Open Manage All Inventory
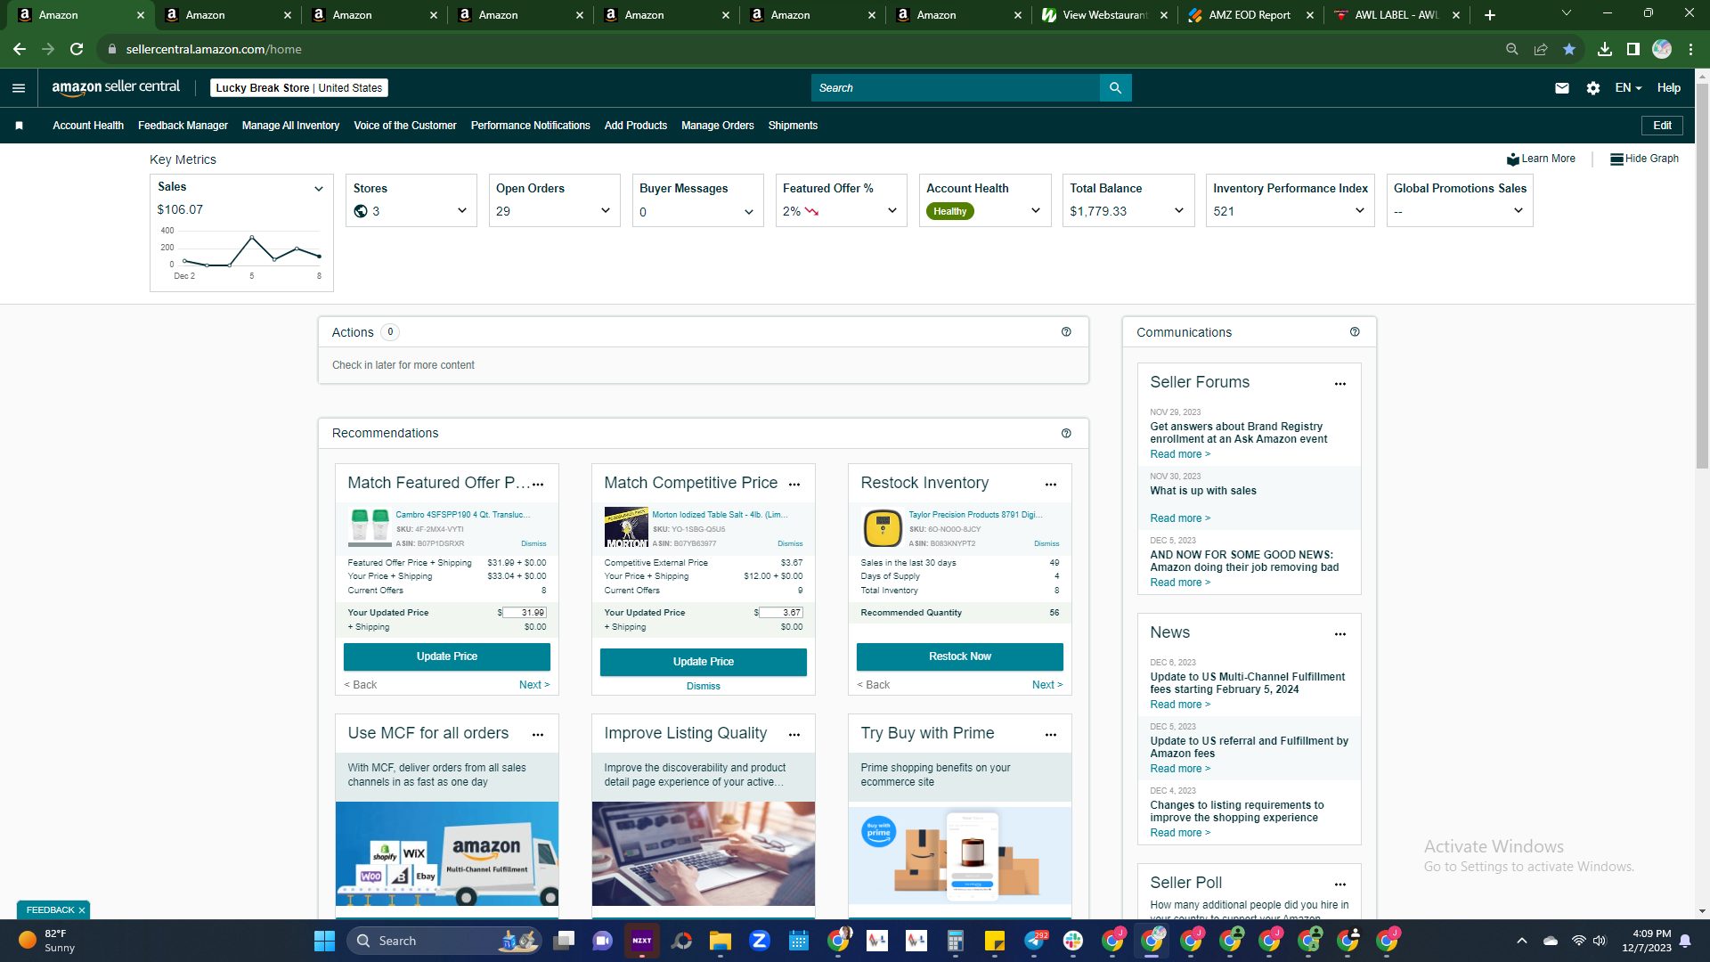Viewport: 1710px width, 962px height. tap(290, 126)
